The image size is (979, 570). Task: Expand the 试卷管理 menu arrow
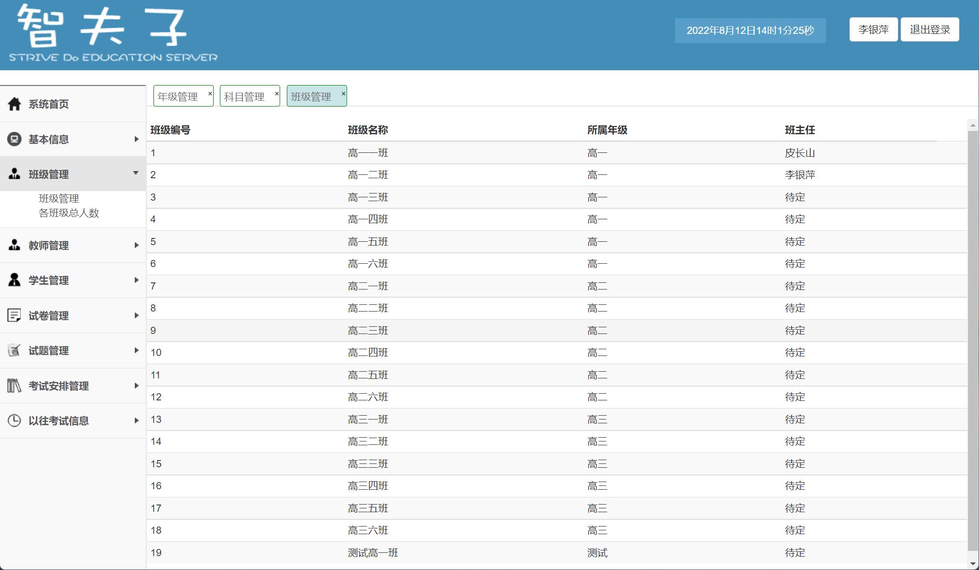[136, 315]
